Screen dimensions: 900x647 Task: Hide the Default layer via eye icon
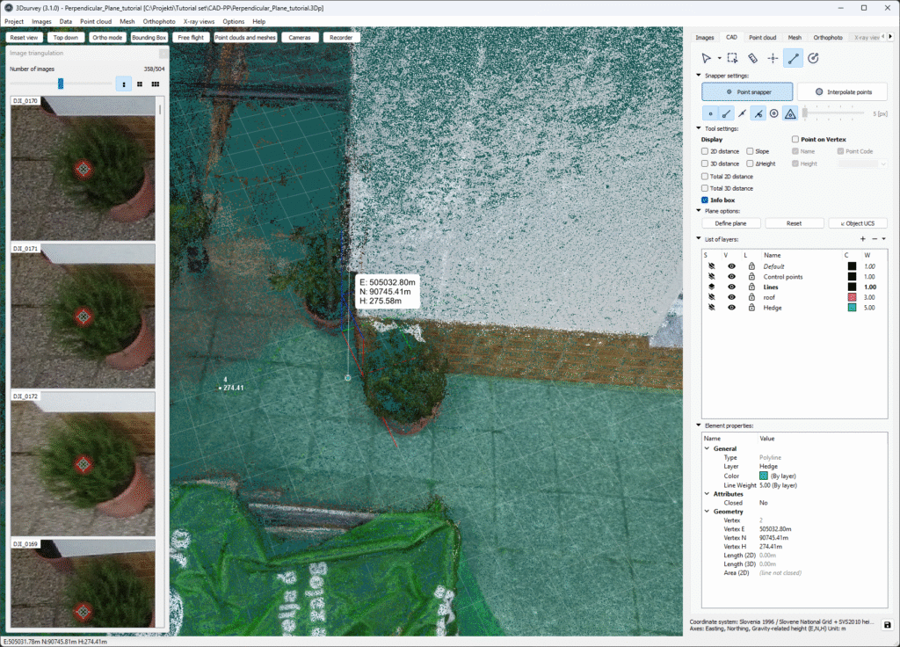pyautogui.click(x=731, y=266)
